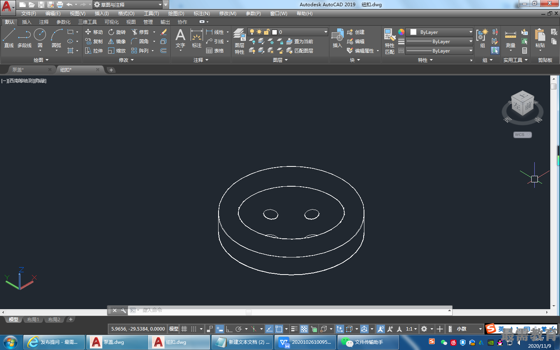Image resolution: width=560 pixels, height=350 pixels.
Task: Click the Save icon in quick access toolbar
Action: [x=41, y=5]
